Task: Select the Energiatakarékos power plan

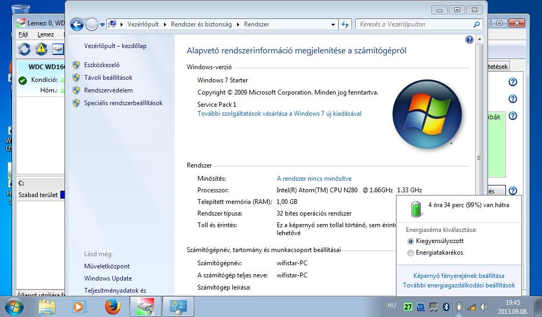Action: 410,253
